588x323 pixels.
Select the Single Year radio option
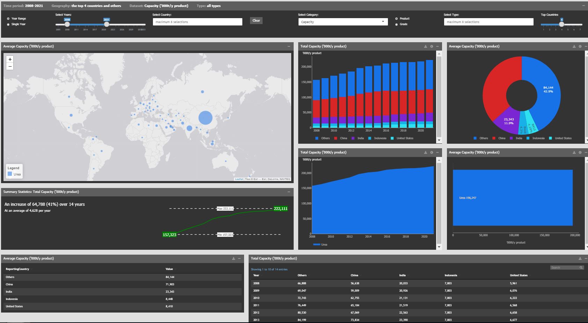(8, 24)
